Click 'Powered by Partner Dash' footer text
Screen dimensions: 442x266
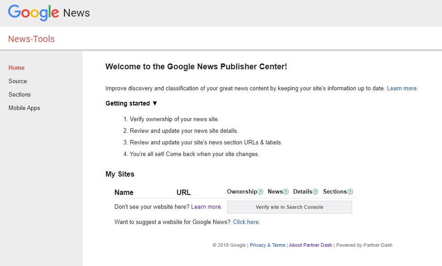[x=364, y=245]
